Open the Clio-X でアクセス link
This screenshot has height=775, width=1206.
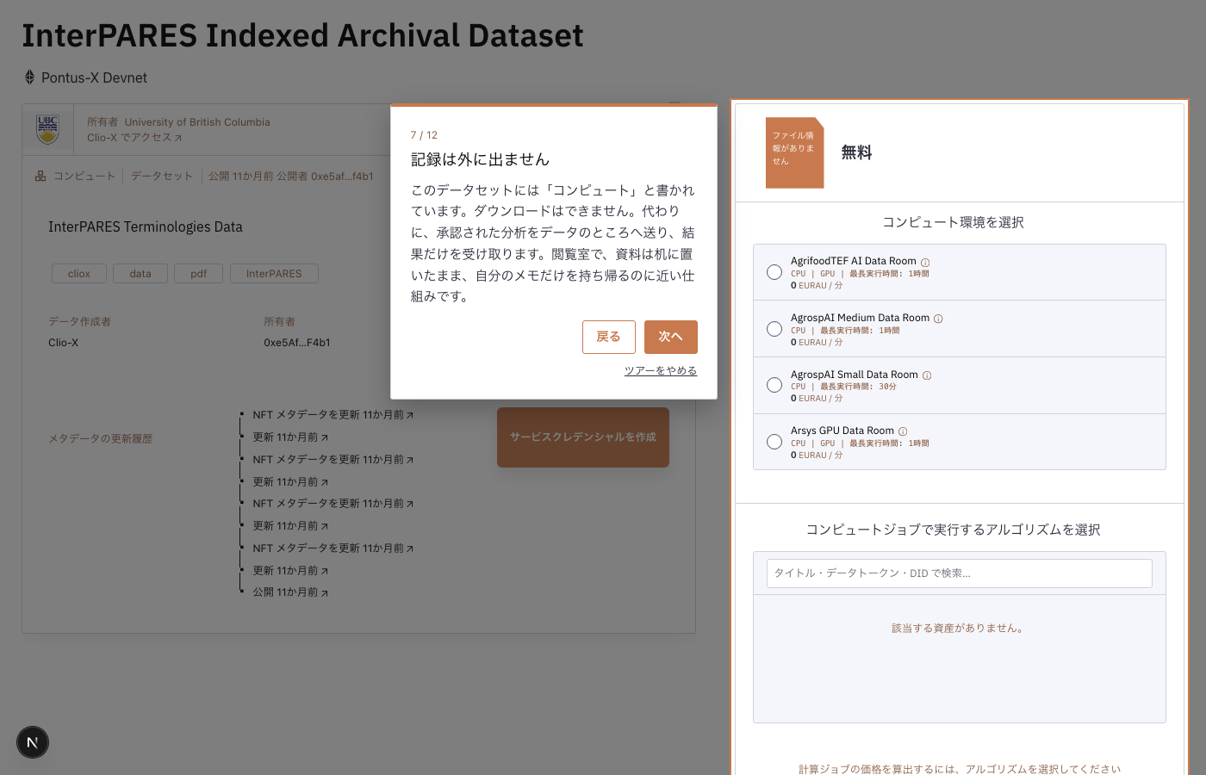coord(134,138)
